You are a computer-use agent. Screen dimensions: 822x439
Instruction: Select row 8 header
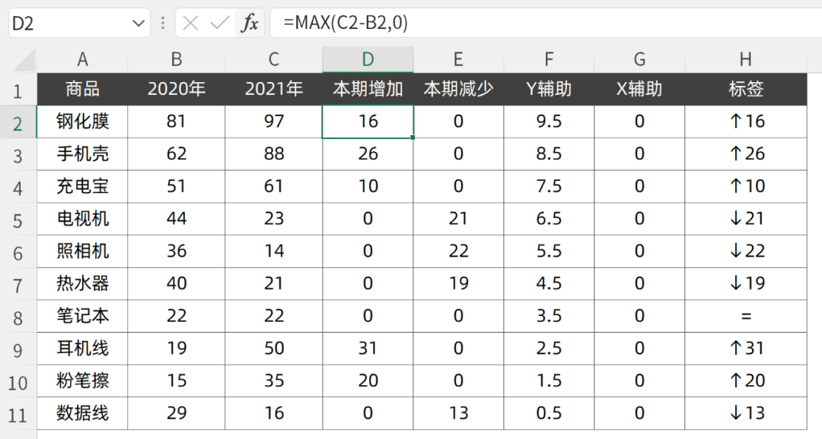pyautogui.click(x=18, y=317)
